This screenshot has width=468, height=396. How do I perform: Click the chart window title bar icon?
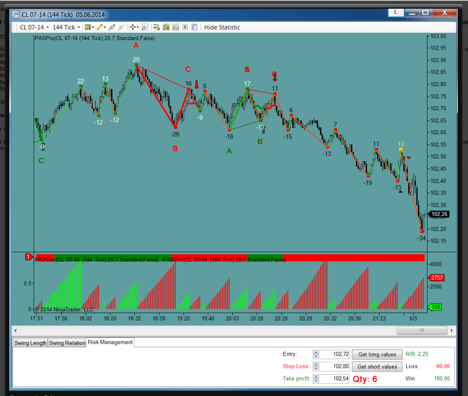click(x=16, y=14)
